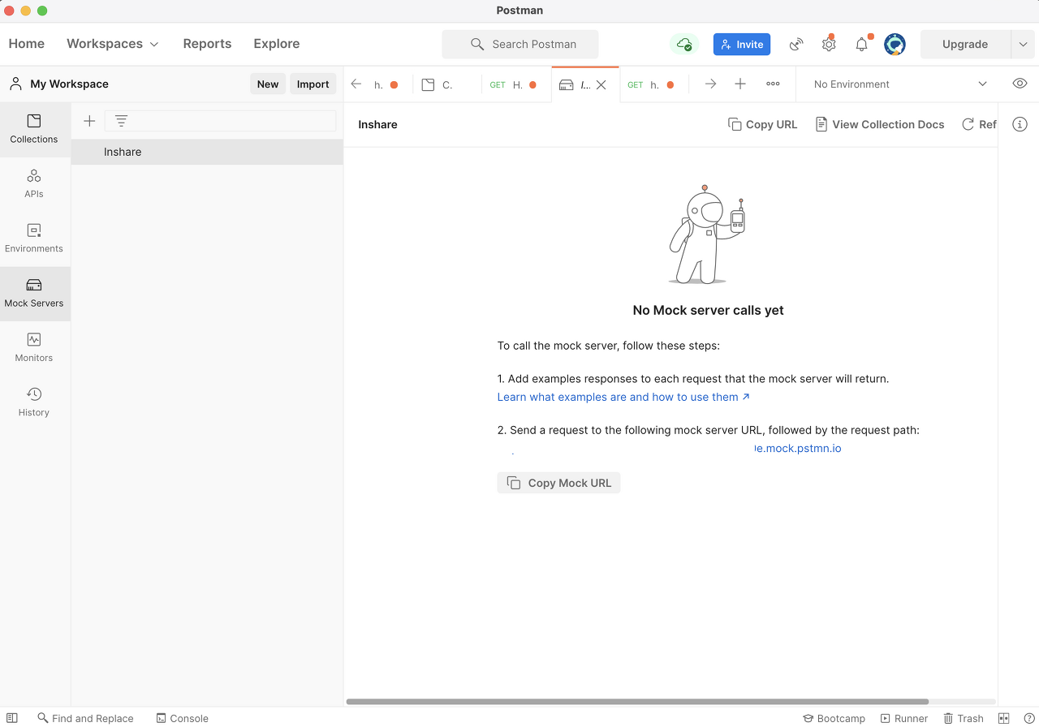Open Find and Replace

pos(85,718)
